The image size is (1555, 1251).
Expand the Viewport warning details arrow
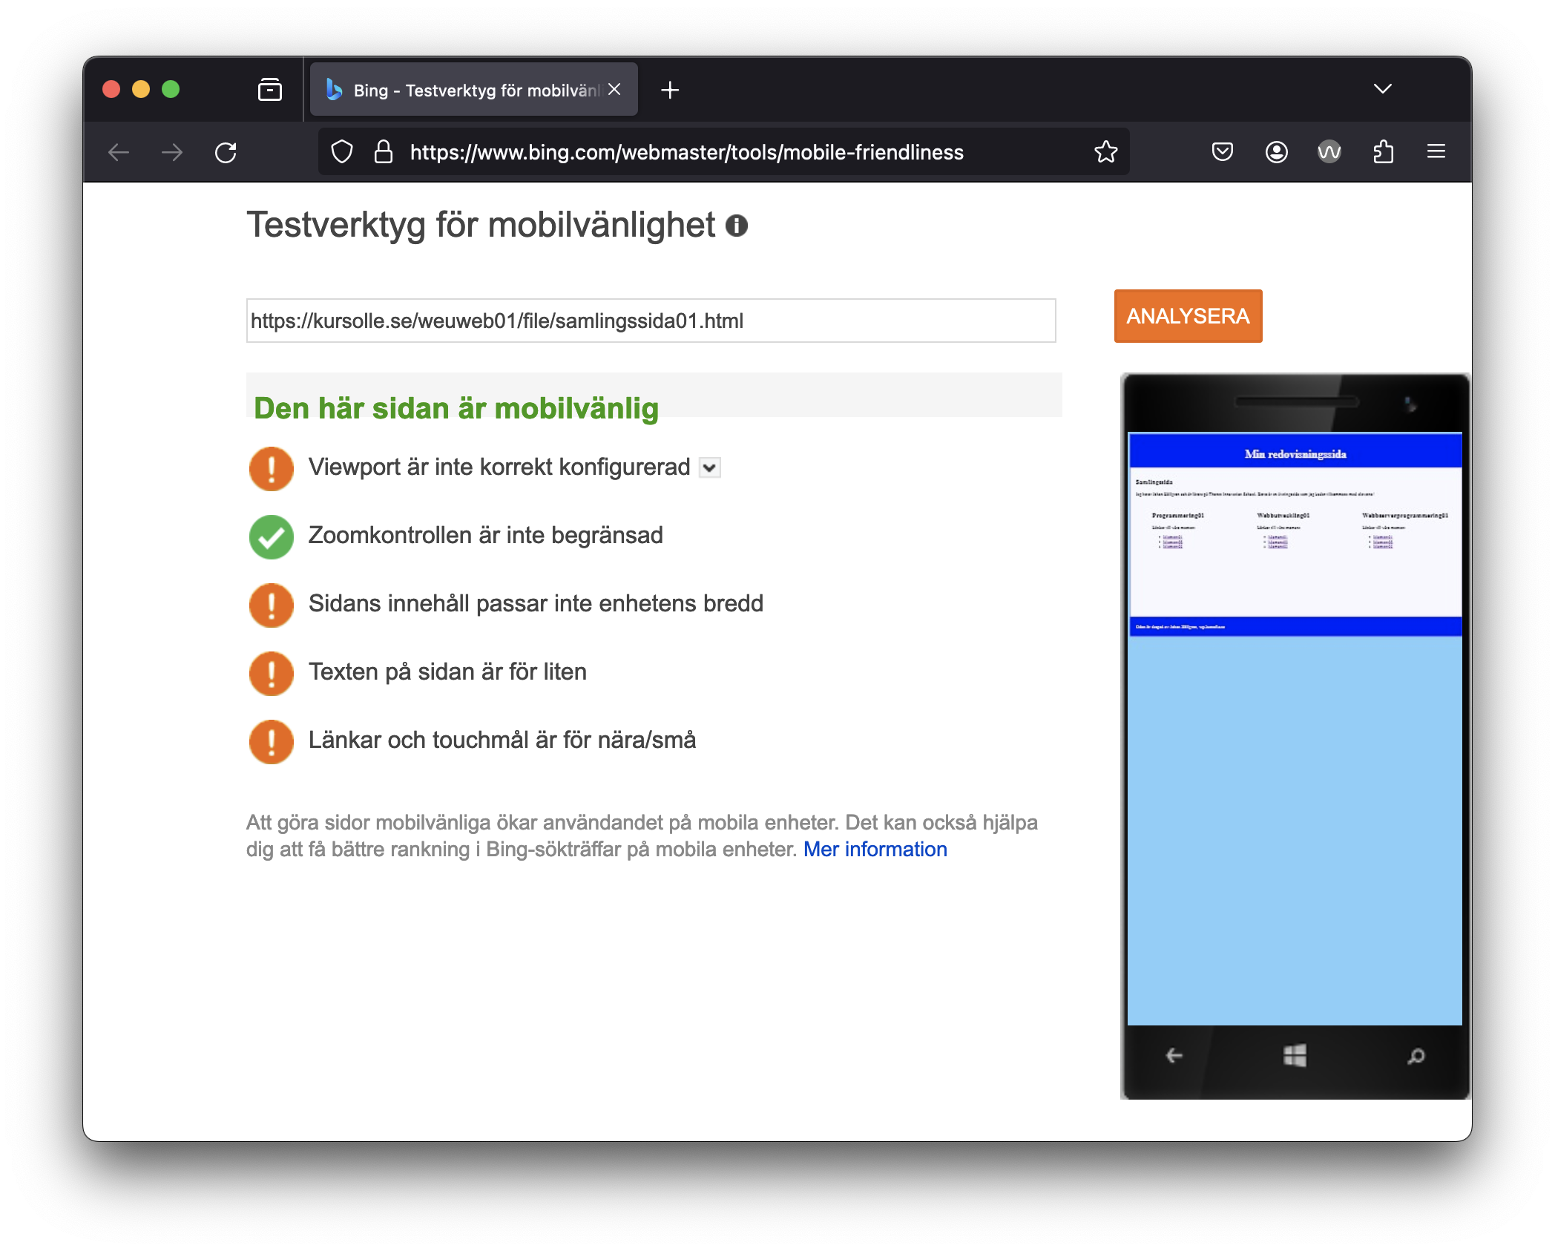pyautogui.click(x=710, y=467)
